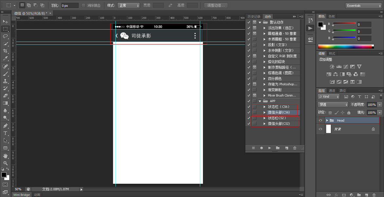Image resolution: width=384 pixels, height=197 pixels.
Task: Collapse the 默认动作 action set
Action: click(260, 22)
